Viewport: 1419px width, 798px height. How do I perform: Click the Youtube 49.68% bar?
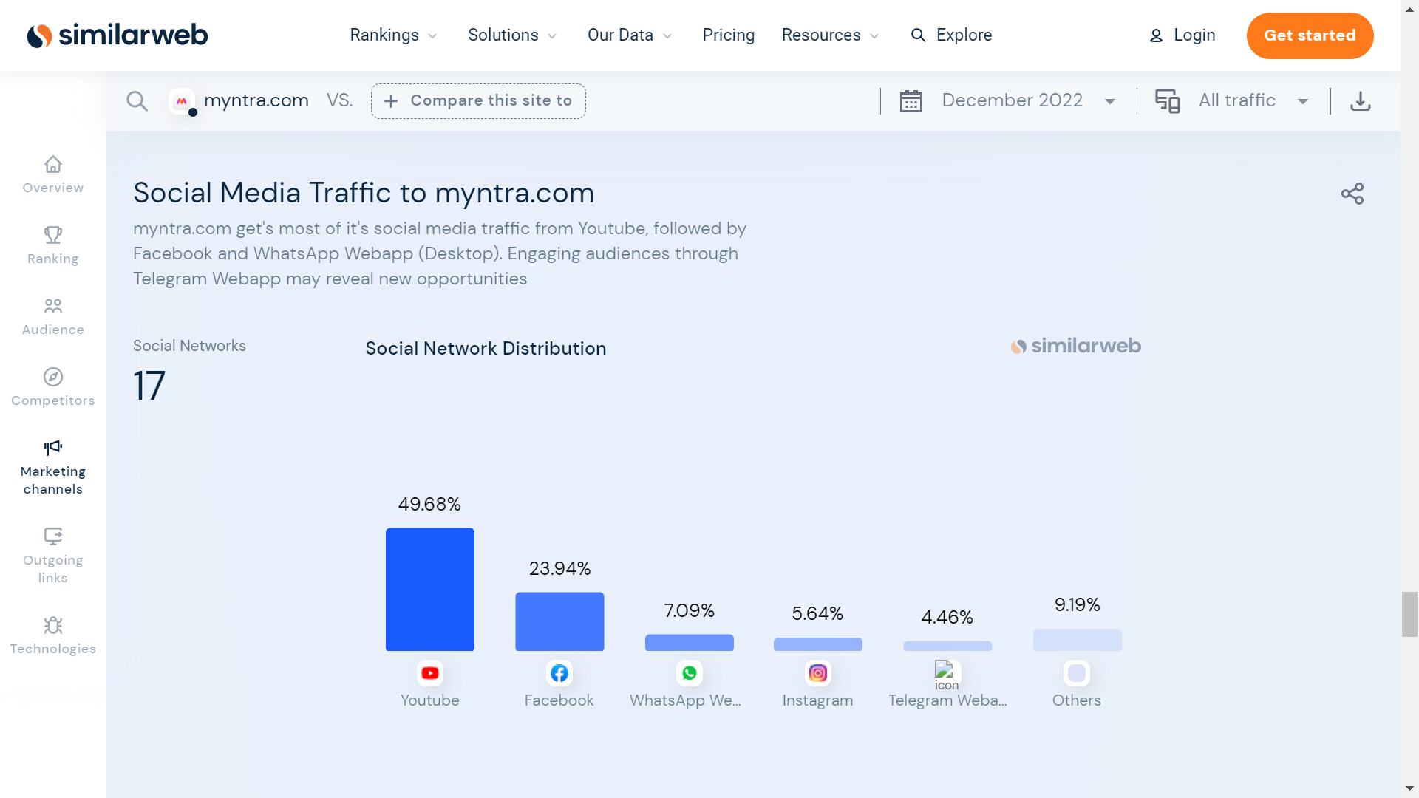[x=430, y=589]
